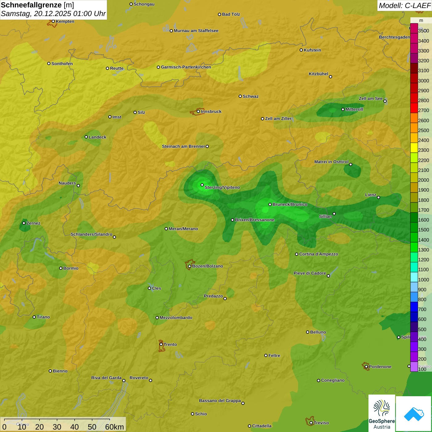Click the Feltre label

tap(274, 355)
